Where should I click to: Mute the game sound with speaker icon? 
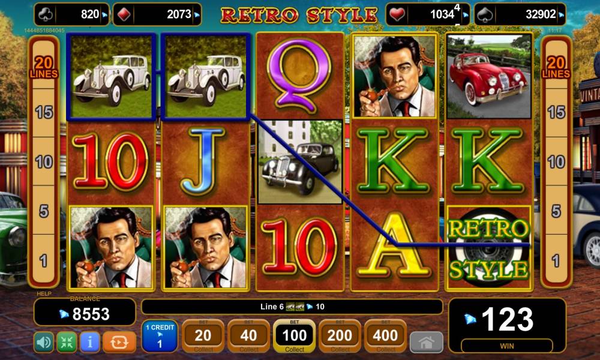(x=44, y=342)
